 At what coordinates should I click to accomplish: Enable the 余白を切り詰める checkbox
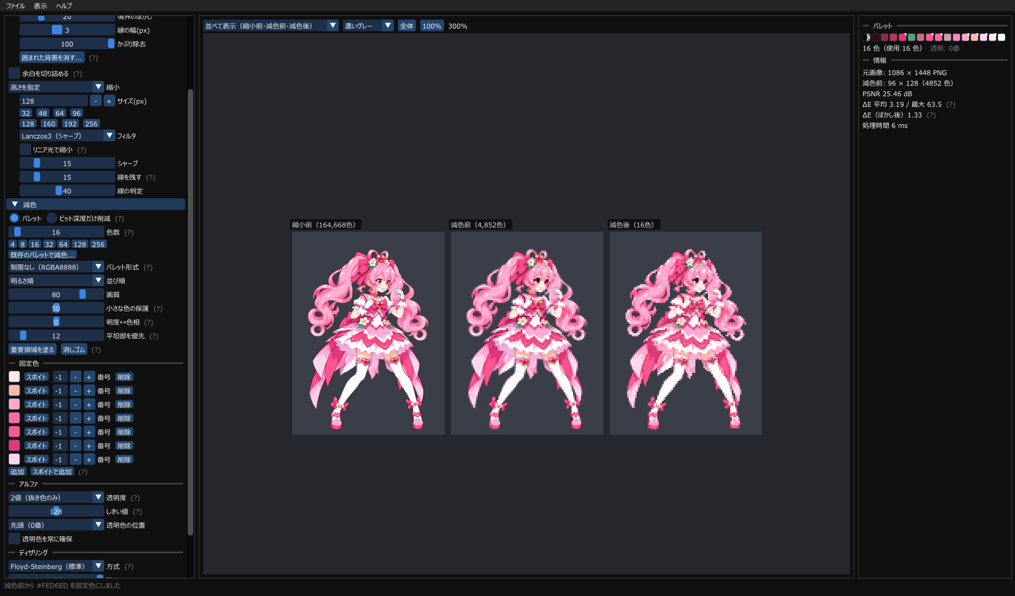click(x=14, y=74)
